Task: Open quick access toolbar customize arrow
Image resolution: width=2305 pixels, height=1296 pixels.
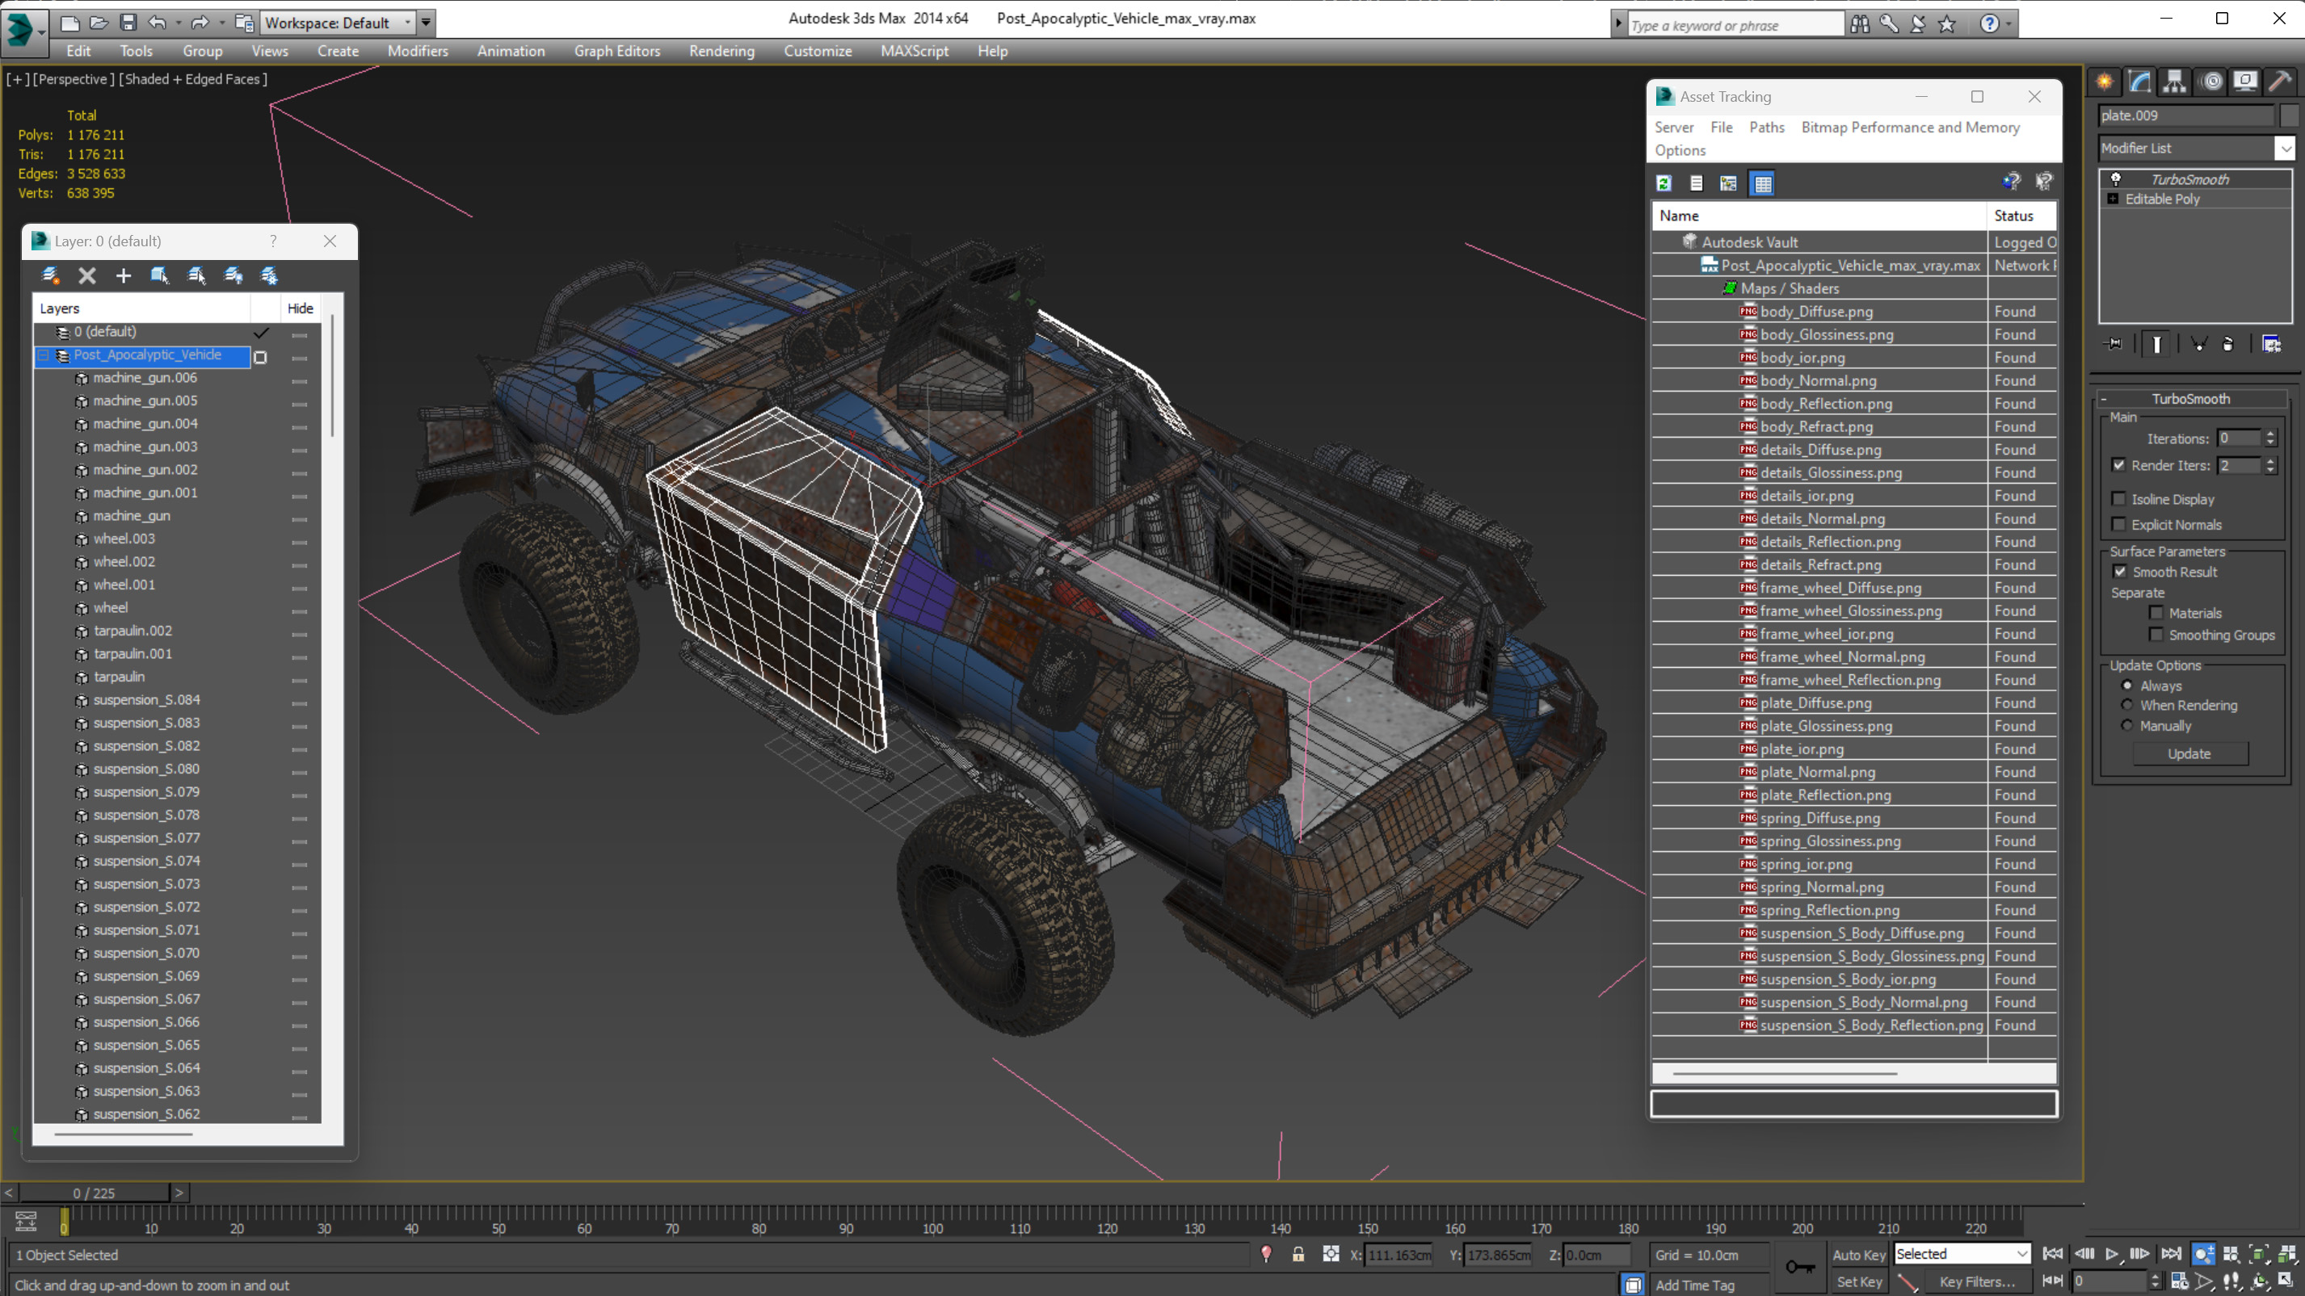Action: [426, 23]
